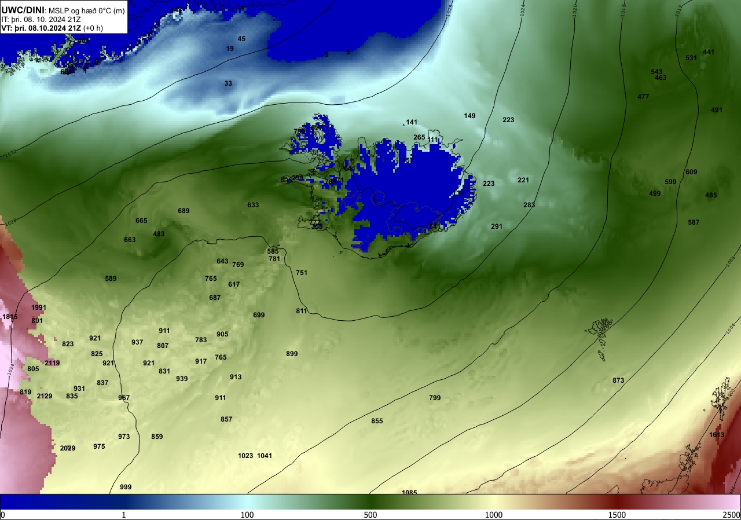Click the 100 tick on the color scale
The height and width of the screenshot is (520, 741).
click(x=247, y=515)
